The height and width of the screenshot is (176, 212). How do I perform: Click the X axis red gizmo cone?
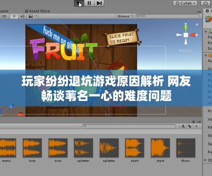point(192,35)
